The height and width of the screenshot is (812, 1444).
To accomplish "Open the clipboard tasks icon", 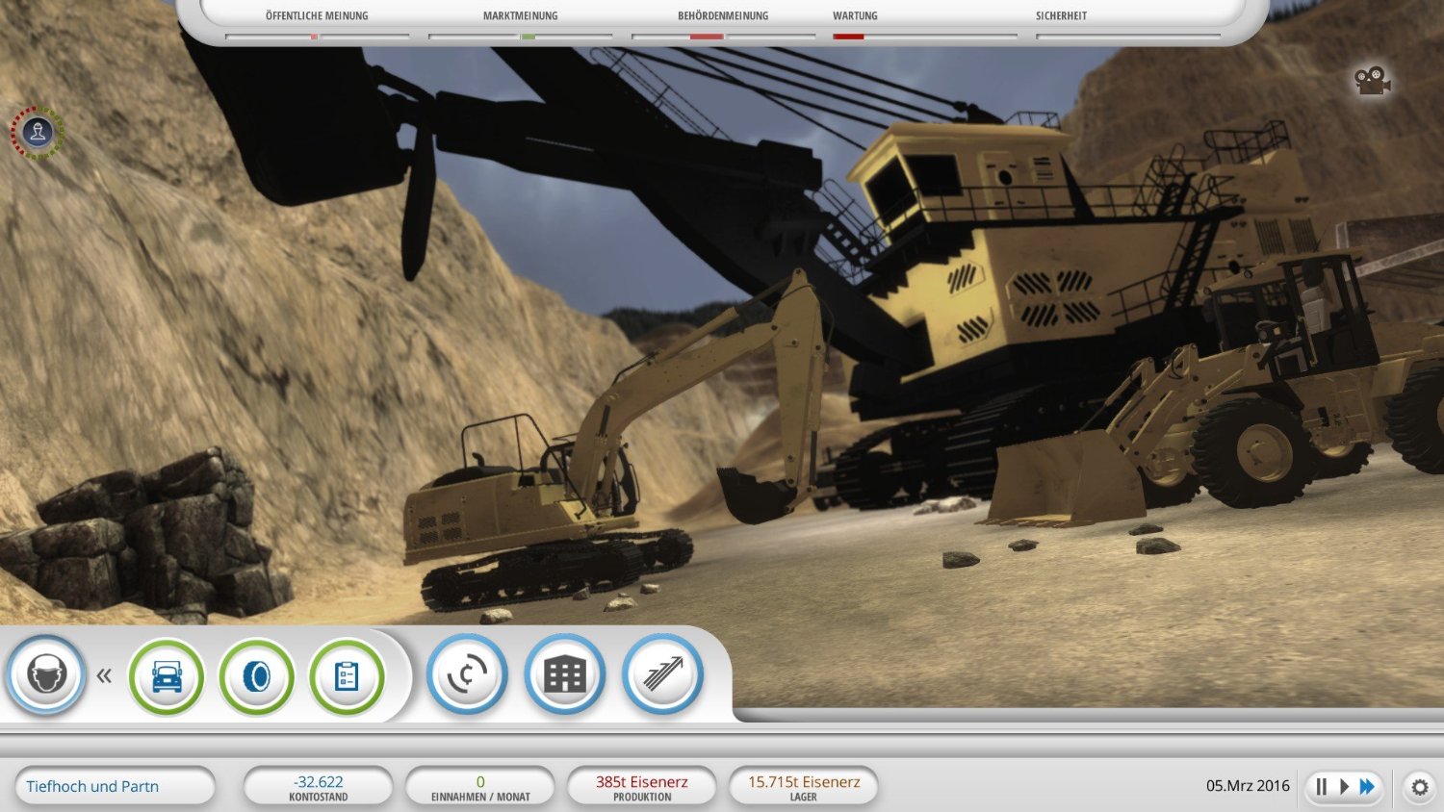I will tap(347, 677).
